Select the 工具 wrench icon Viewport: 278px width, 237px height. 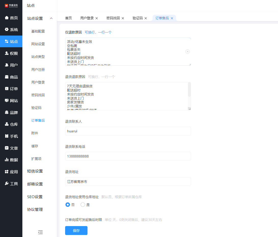pos(7,183)
